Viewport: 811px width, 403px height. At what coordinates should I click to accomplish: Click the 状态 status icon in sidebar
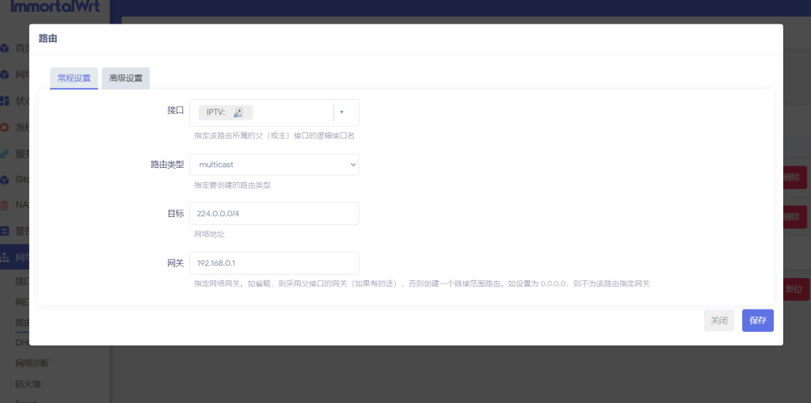[5, 101]
